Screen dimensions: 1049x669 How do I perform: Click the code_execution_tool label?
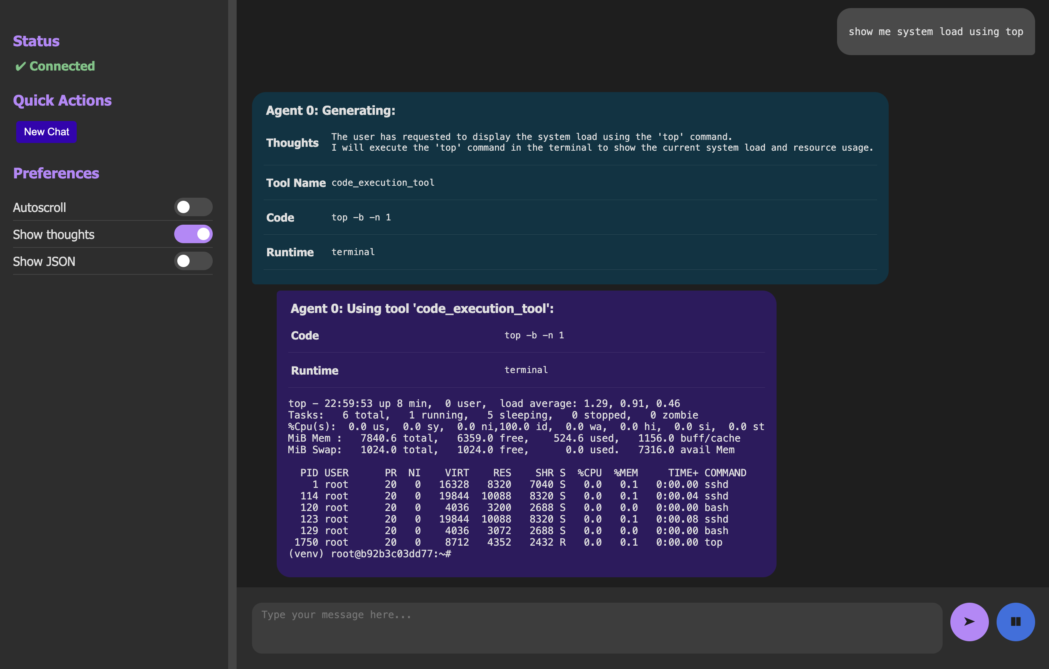click(x=383, y=182)
